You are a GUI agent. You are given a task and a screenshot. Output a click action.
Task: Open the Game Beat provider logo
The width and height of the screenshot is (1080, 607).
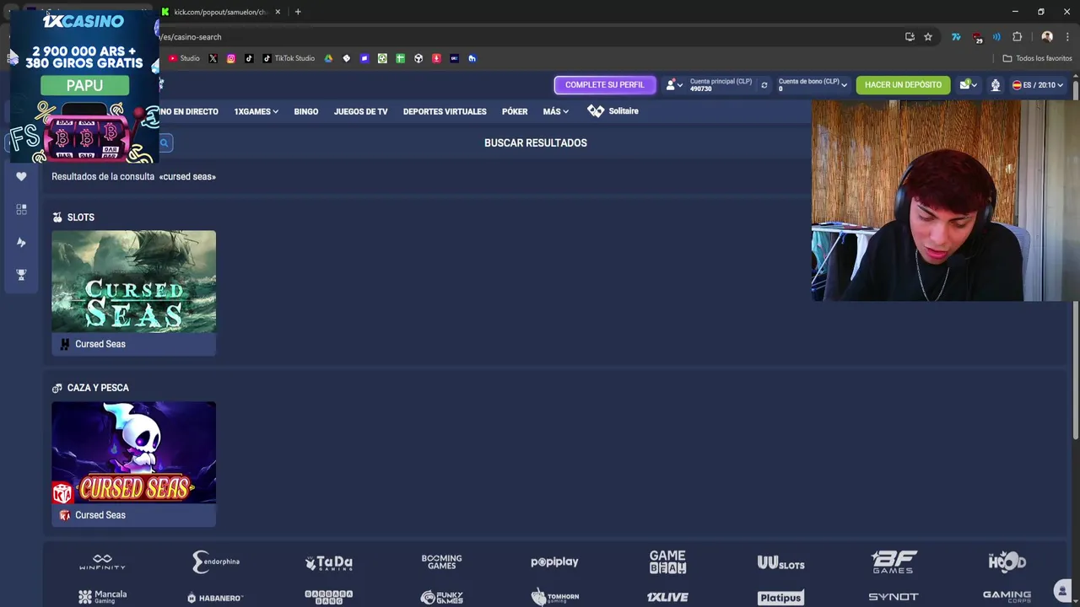[667, 561]
